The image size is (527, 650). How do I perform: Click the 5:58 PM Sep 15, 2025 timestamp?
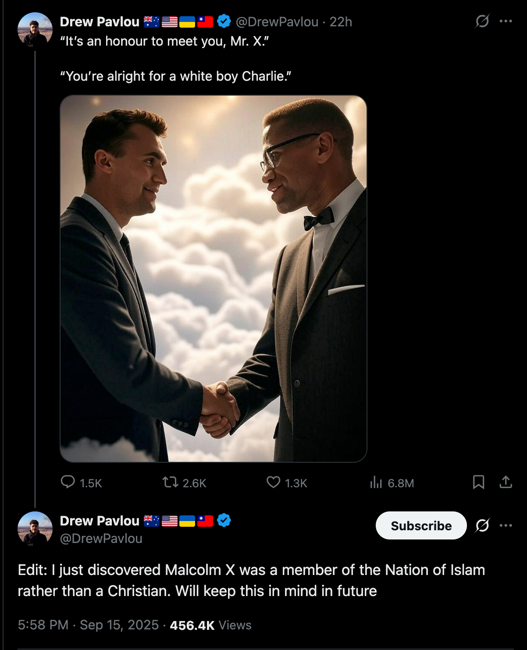coord(88,625)
